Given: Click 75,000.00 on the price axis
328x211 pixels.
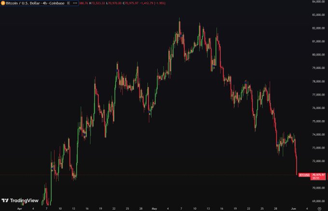Looking at the screenshot, I should tap(318, 121).
